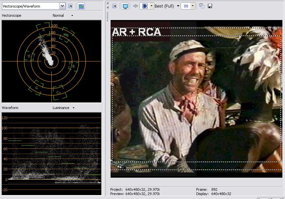Toggle update scopes while playing button

pyautogui.click(x=81, y=6)
